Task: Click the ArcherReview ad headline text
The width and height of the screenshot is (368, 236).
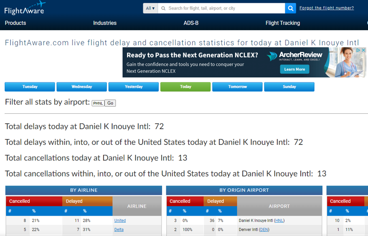Action: pos(192,55)
